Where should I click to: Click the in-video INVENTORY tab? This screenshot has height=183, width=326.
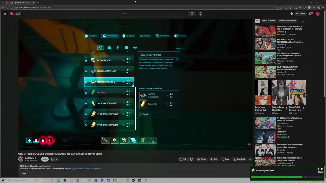(x=91, y=36)
